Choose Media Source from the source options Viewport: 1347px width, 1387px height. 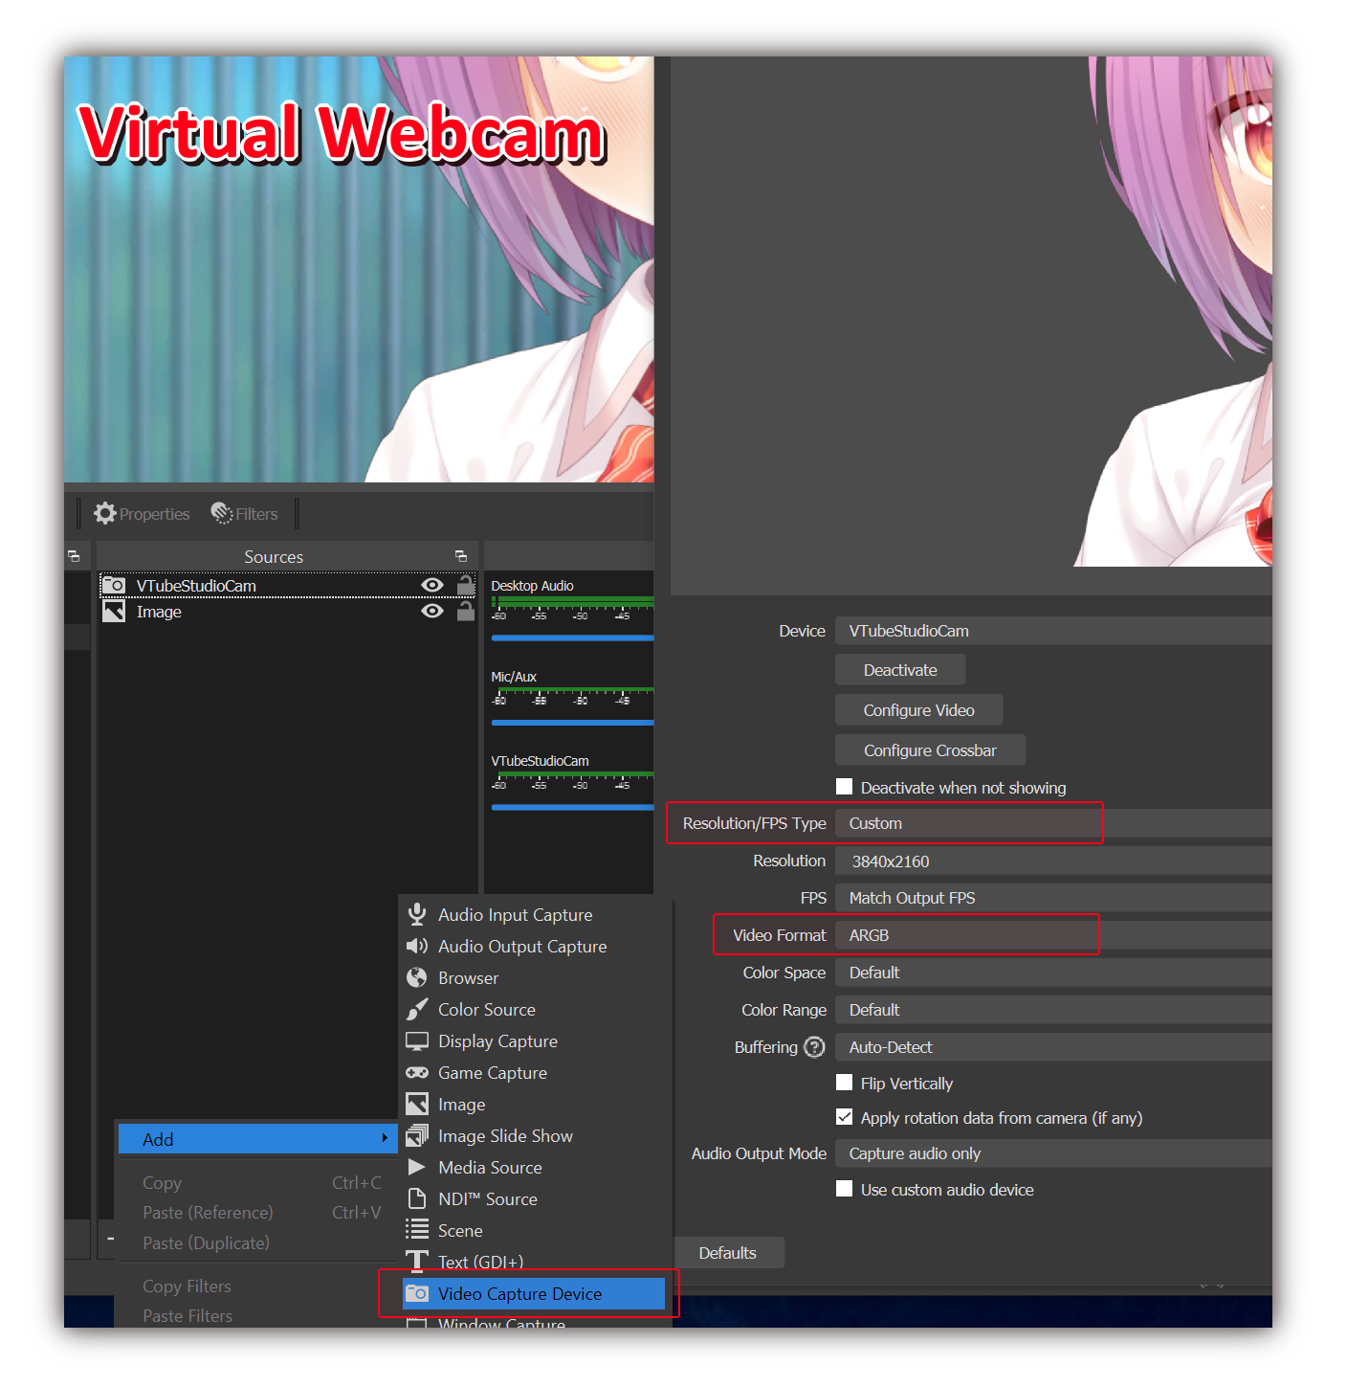coord(489,1167)
